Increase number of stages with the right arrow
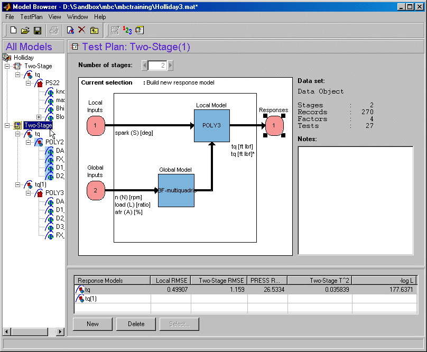 tap(171, 66)
